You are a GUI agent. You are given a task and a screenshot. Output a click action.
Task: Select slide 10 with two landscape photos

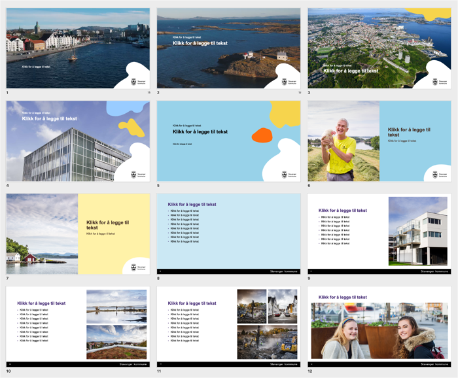click(x=78, y=326)
